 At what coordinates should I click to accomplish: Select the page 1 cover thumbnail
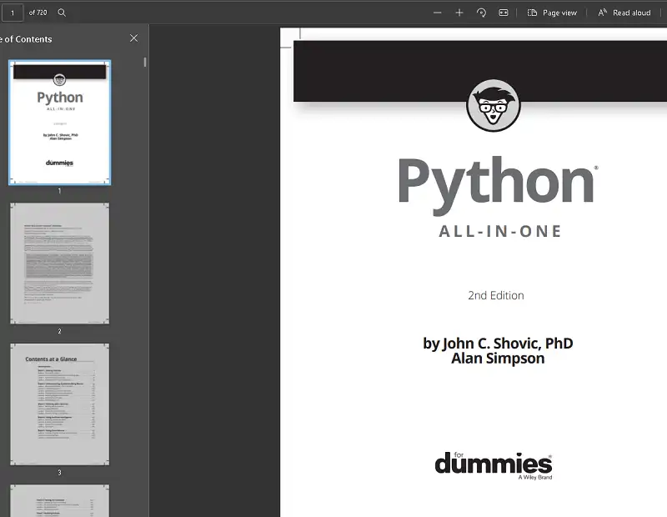[59, 123]
